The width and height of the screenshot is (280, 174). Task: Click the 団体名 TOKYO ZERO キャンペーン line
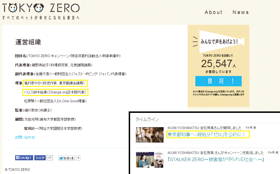click(68, 56)
